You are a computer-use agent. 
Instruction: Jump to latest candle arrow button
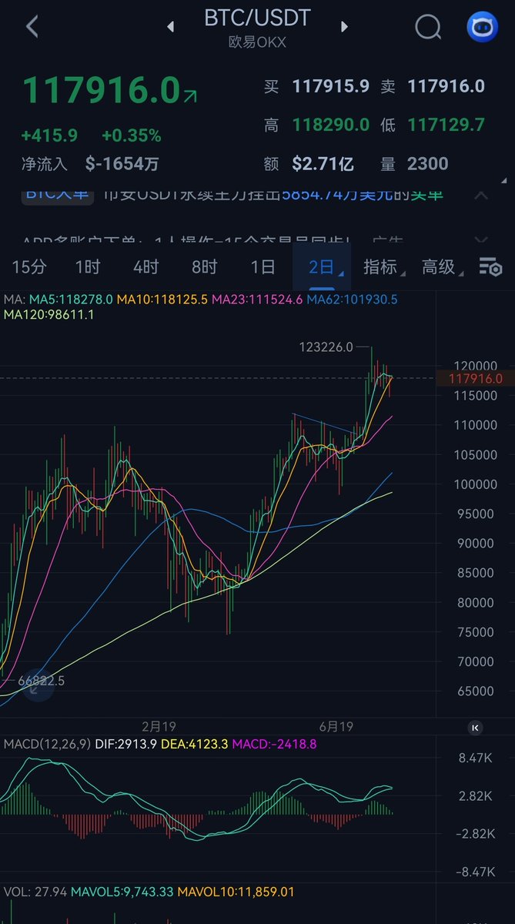pos(475,727)
